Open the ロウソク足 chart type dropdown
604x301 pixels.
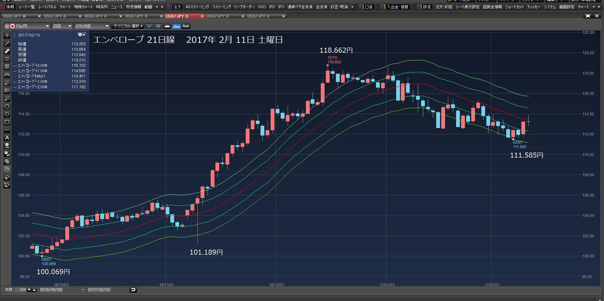[92, 26]
